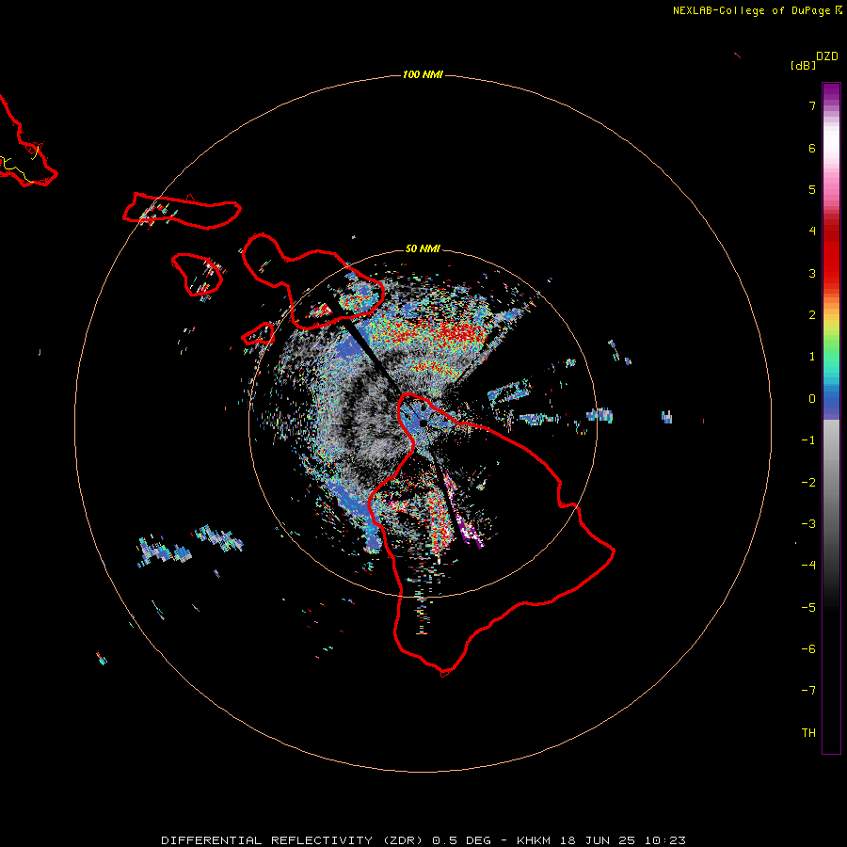Click the 7 dB tick on the color scale
The width and height of the screenshot is (847, 847).
coord(812,105)
